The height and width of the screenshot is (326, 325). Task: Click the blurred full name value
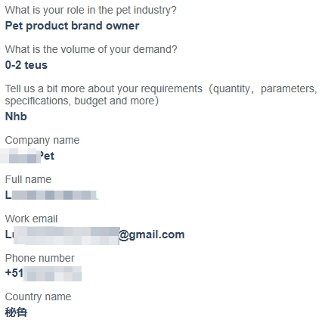coord(51,195)
